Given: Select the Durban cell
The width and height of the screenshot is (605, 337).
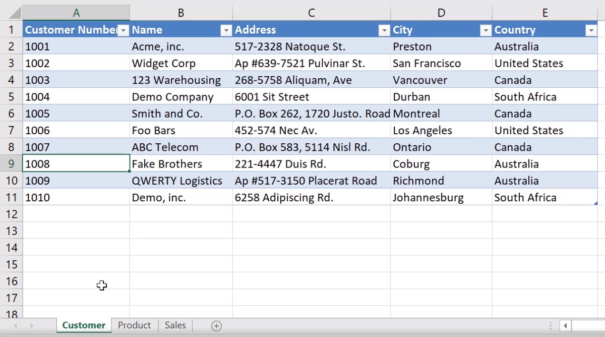Looking at the screenshot, I should [441, 97].
